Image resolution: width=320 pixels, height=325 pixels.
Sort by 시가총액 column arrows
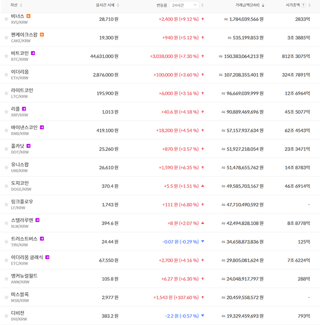click(309, 5)
